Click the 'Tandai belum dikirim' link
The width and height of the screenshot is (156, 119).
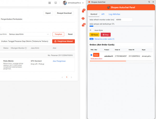pyautogui.click(x=96, y=59)
